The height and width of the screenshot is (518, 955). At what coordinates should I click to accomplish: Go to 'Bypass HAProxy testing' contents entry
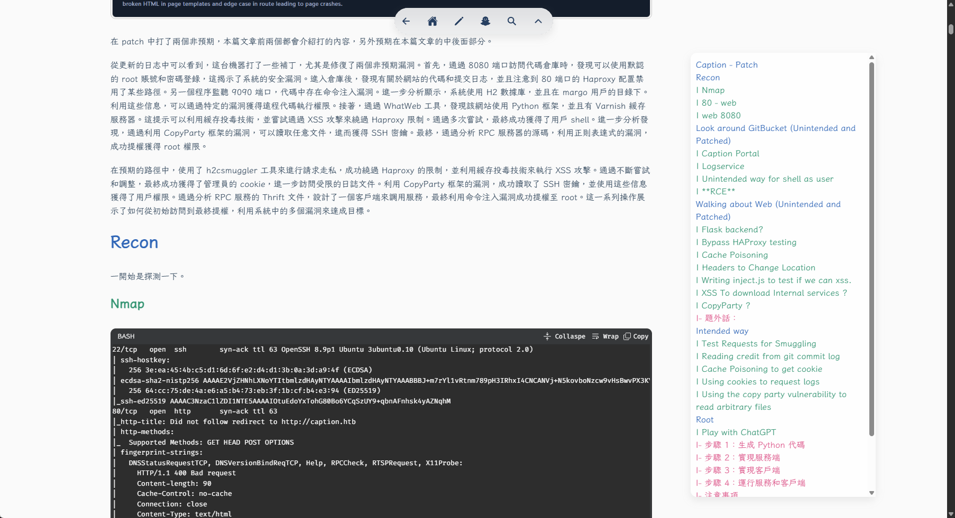749,242
